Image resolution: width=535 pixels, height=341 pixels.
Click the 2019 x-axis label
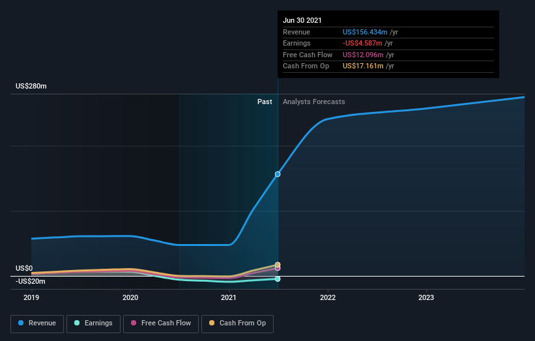point(31,297)
